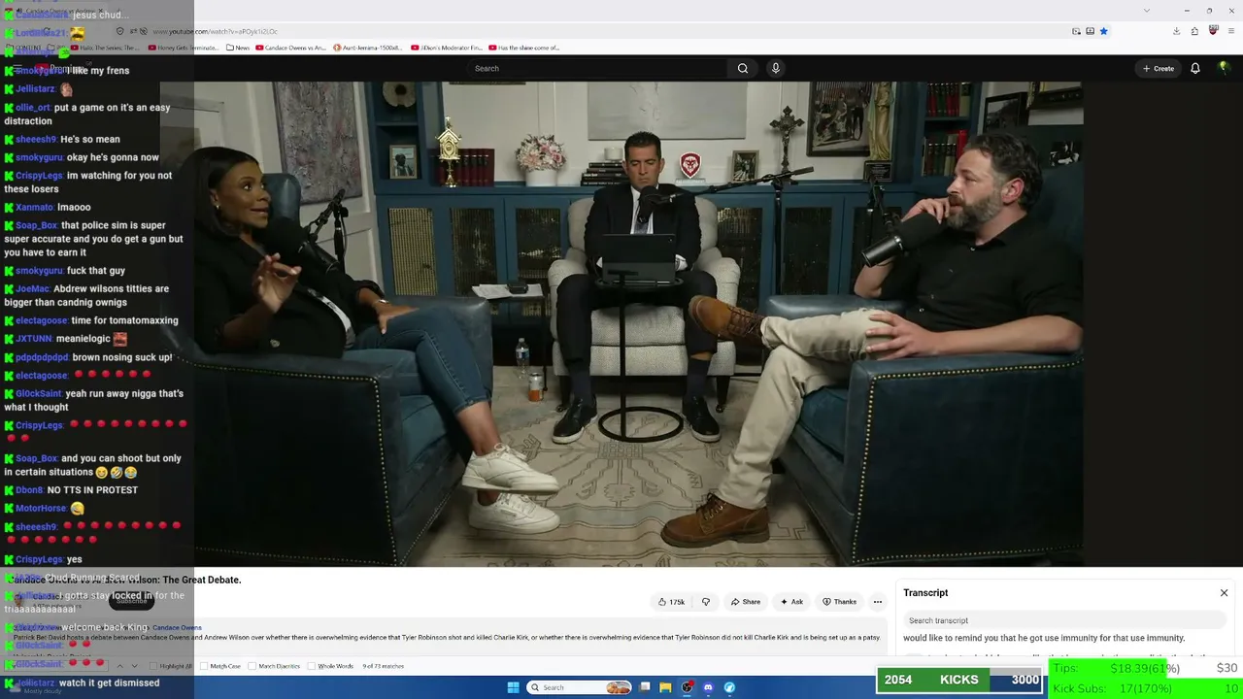Open more actions three-dot menu
1243x699 pixels.
pyautogui.click(x=878, y=602)
